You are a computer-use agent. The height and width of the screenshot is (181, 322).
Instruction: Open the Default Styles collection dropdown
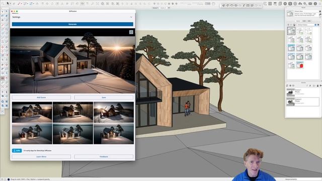pyautogui.click(x=307, y=25)
